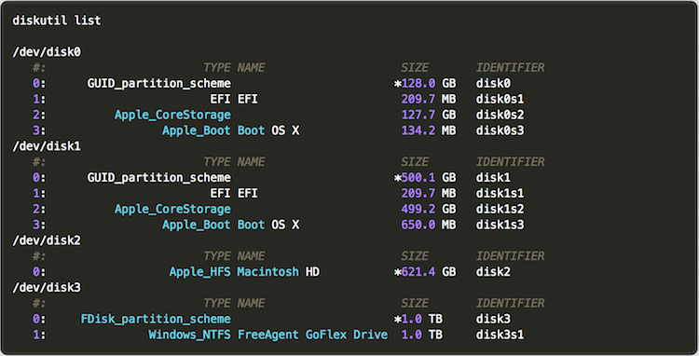The height and width of the screenshot is (356, 699).
Task: Click GUID_partition_scheme under /dev/disk0
Action: tap(159, 83)
